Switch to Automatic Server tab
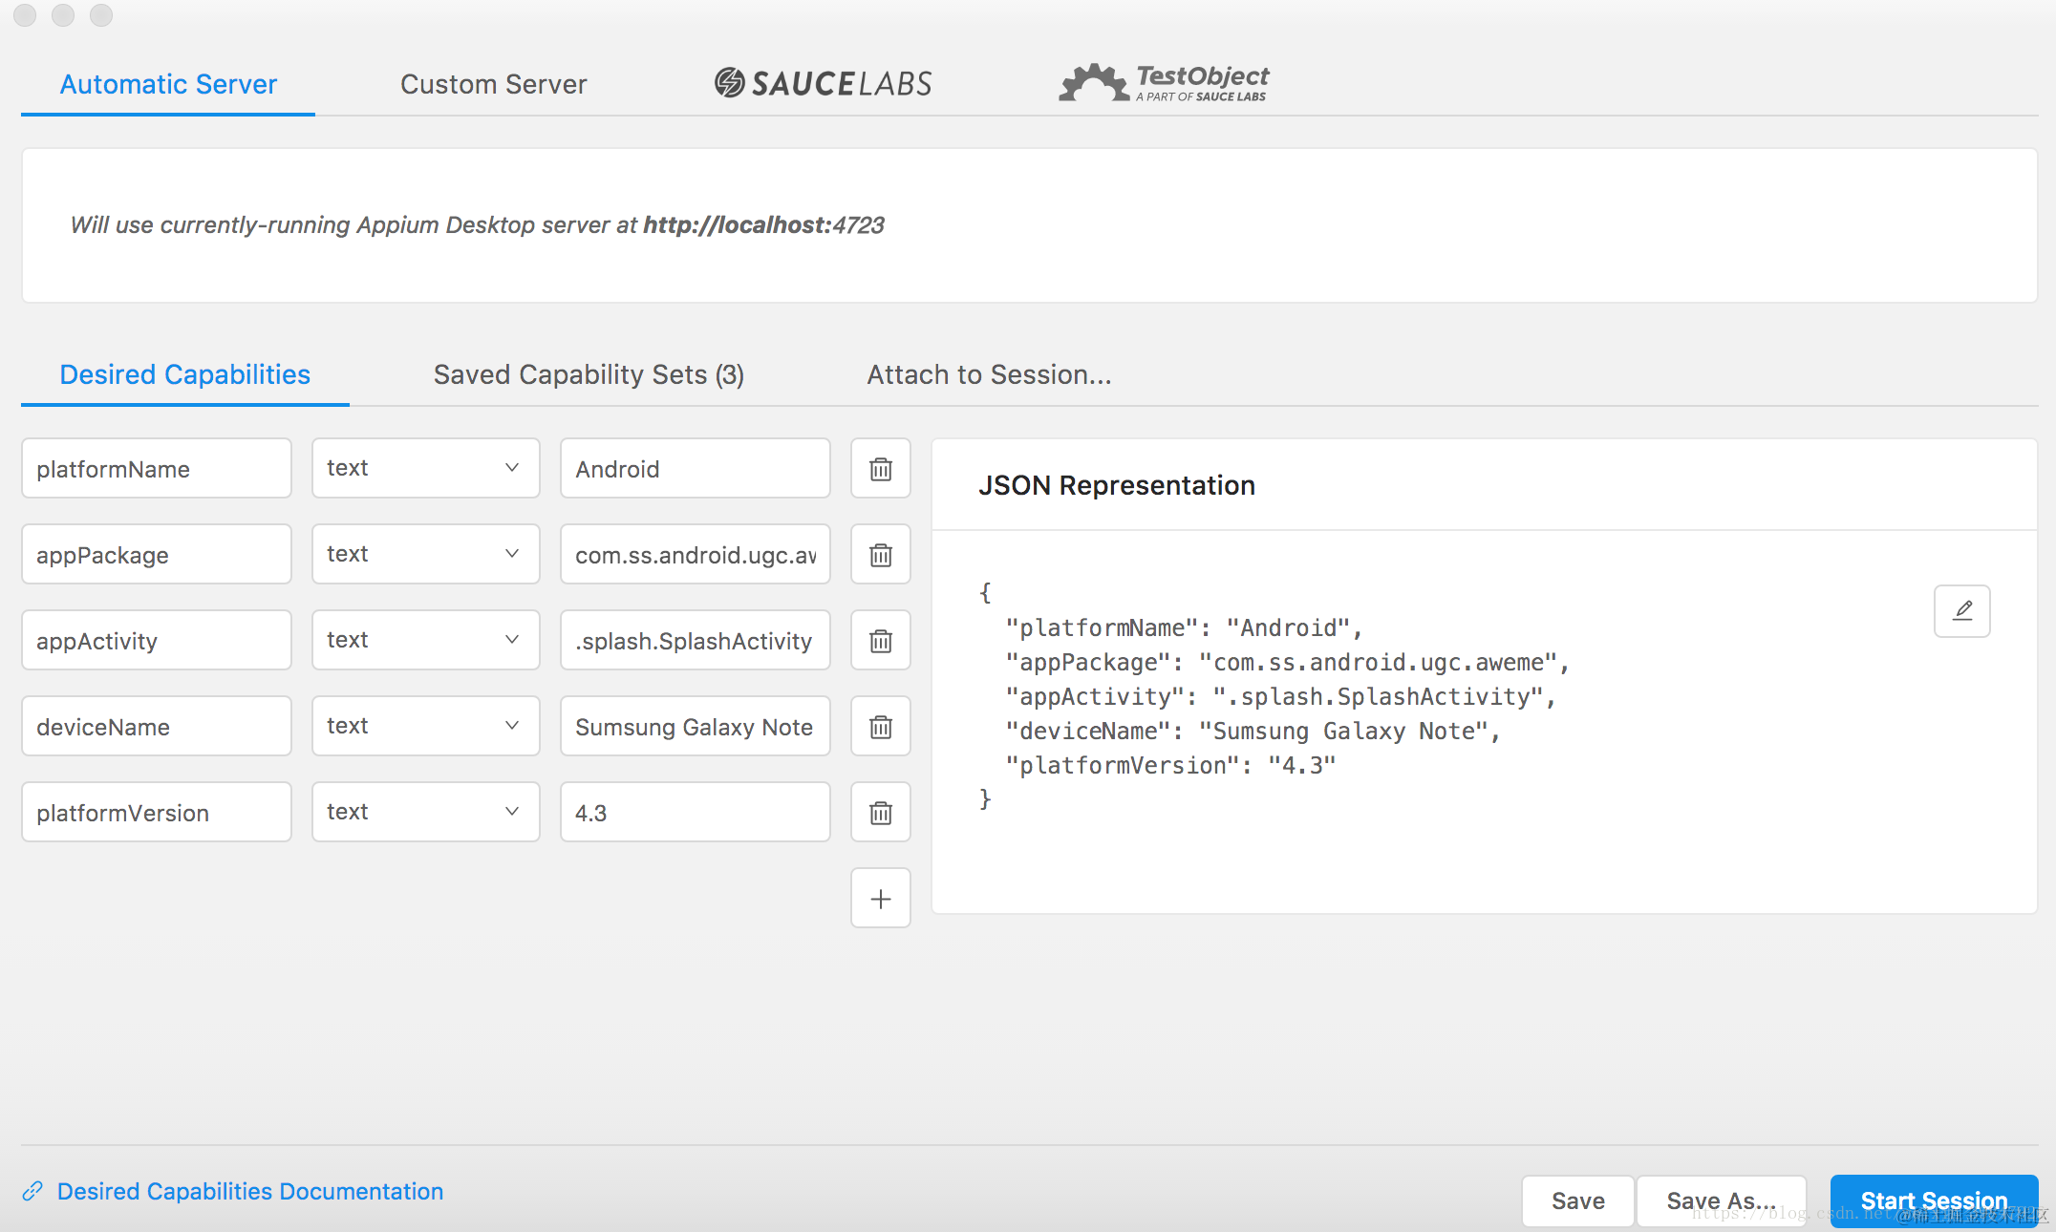Viewport: 2056px width, 1232px height. [168, 84]
